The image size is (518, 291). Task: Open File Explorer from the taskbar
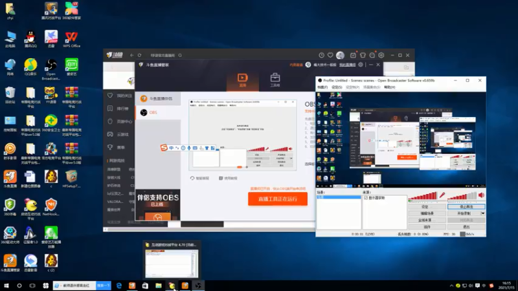(159, 286)
